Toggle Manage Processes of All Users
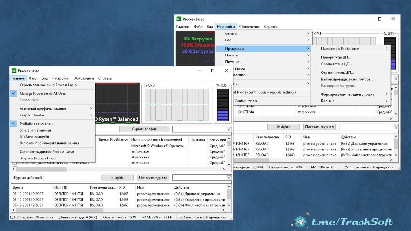Screen dimensions: 411x231 pos(43,93)
